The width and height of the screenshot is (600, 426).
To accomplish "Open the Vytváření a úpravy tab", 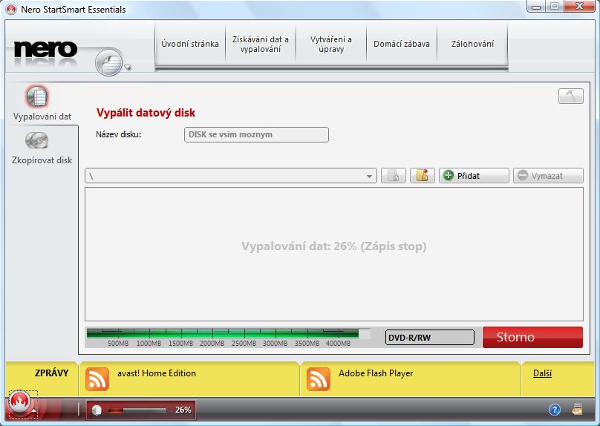I will pos(331,44).
